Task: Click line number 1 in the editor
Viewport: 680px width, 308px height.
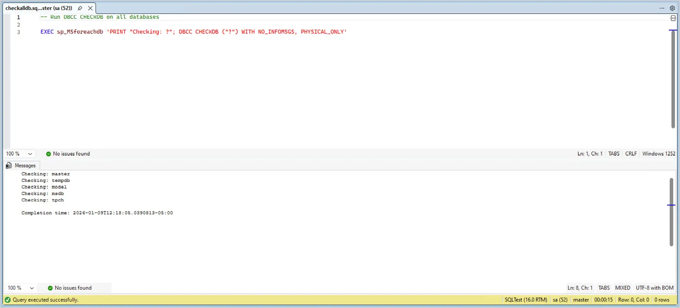Action: [18, 17]
